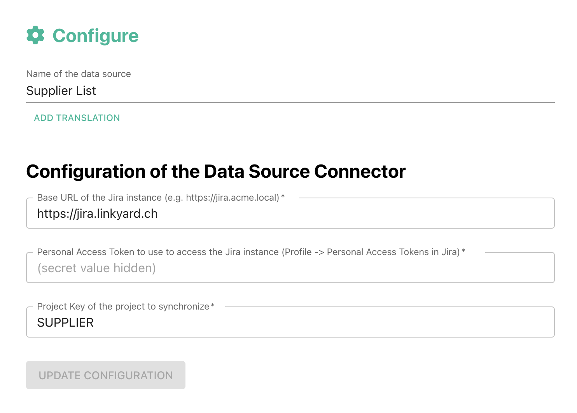Click the "Name of the data source" label

(79, 74)
